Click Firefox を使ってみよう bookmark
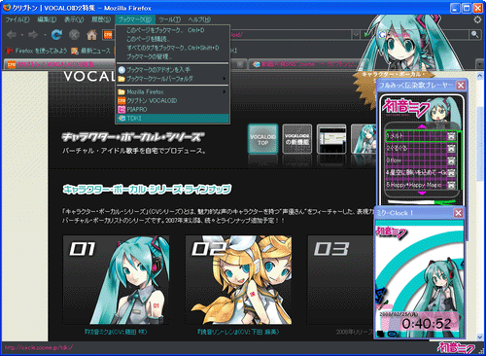 click(37, 51)
